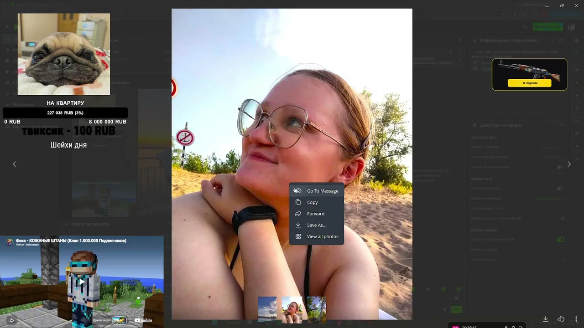Click the yellow Upgrade button

(530, 83)
